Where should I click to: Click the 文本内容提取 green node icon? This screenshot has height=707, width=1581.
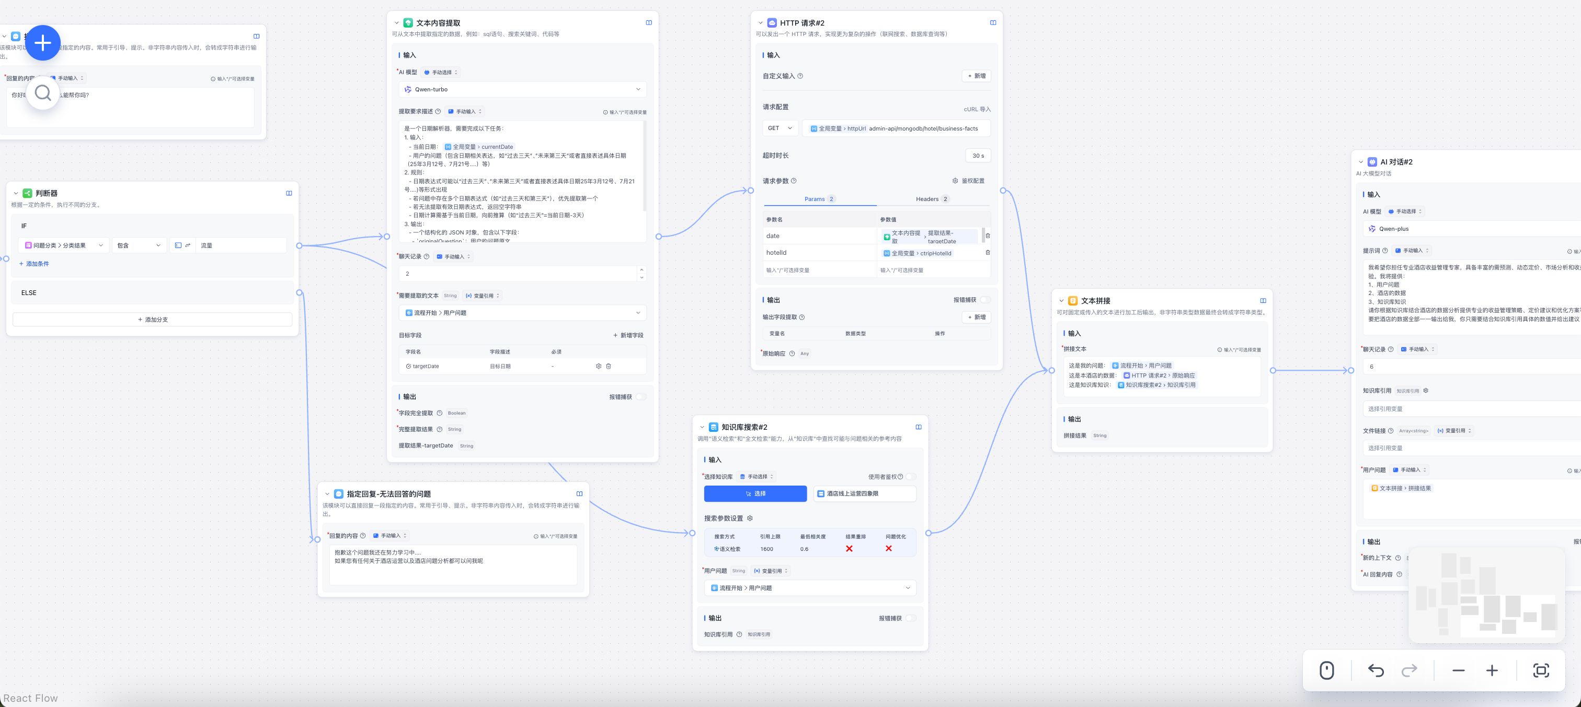408,22
